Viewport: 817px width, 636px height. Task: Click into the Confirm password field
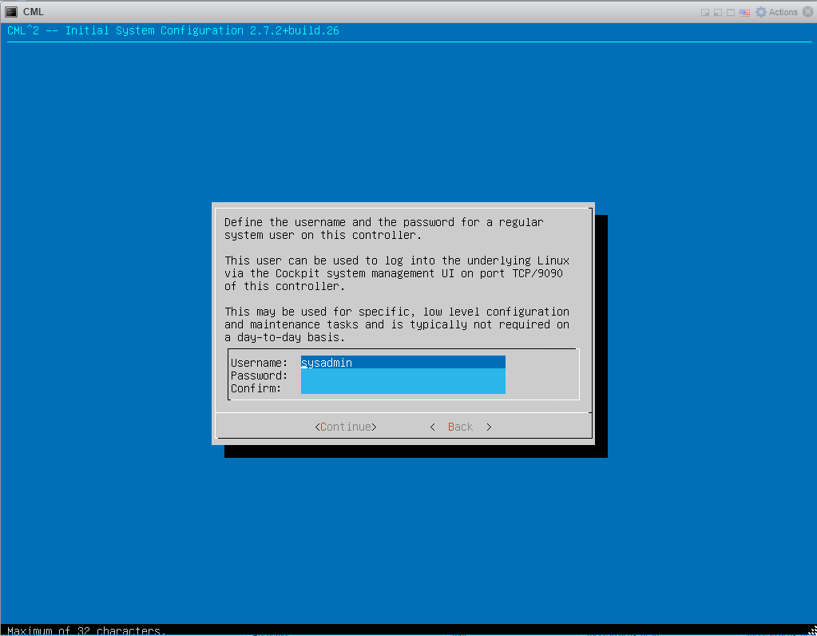403,388
